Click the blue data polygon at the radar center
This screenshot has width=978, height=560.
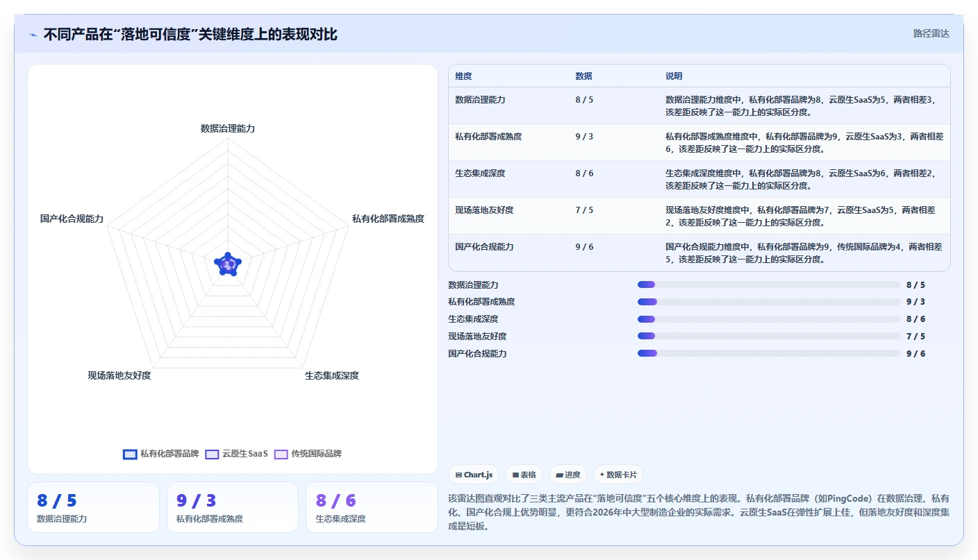pyautogui.click(x=228, y=264)
